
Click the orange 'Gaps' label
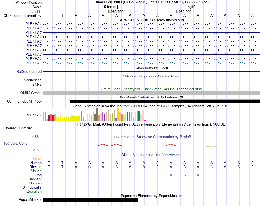click(37, 159)
